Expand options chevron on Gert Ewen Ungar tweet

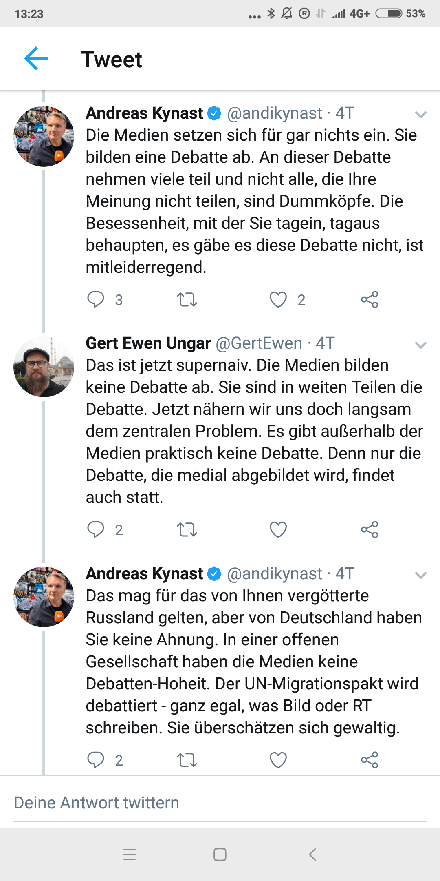click(x=420, y=345)
